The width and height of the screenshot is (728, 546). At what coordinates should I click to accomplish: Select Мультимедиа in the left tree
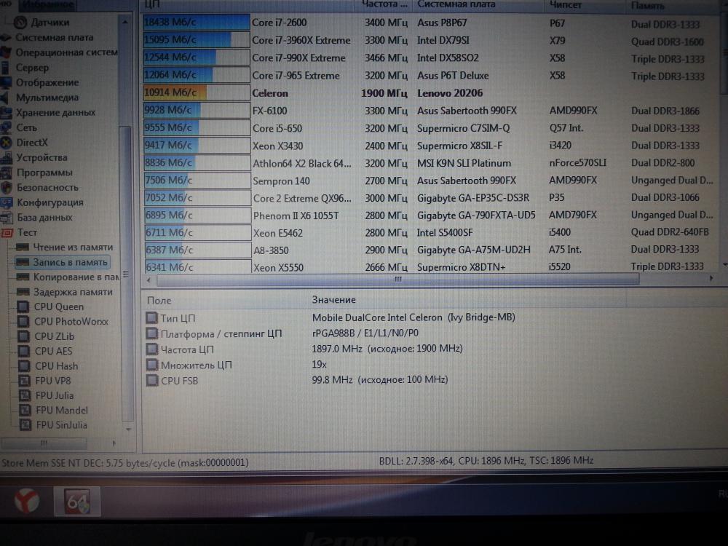(x=47, y=98)
